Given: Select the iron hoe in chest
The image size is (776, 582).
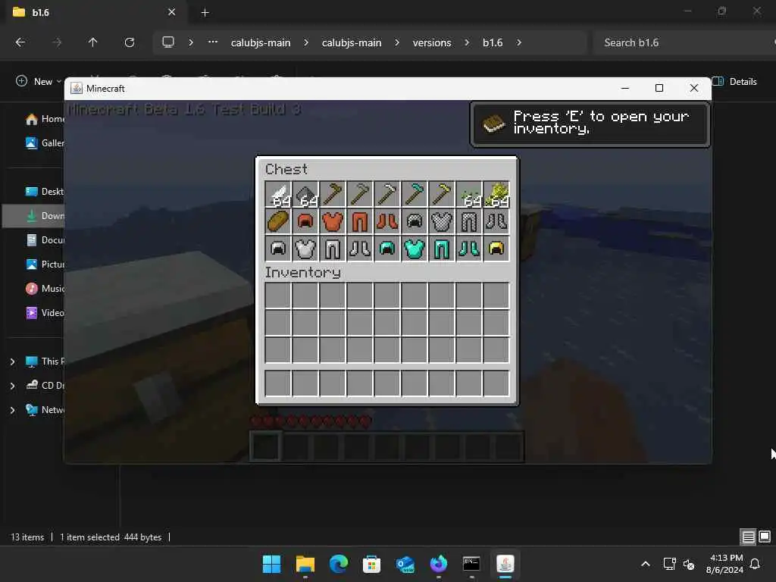Looking at the screenshot, I should pyautogui.click(x=387, y=194).
